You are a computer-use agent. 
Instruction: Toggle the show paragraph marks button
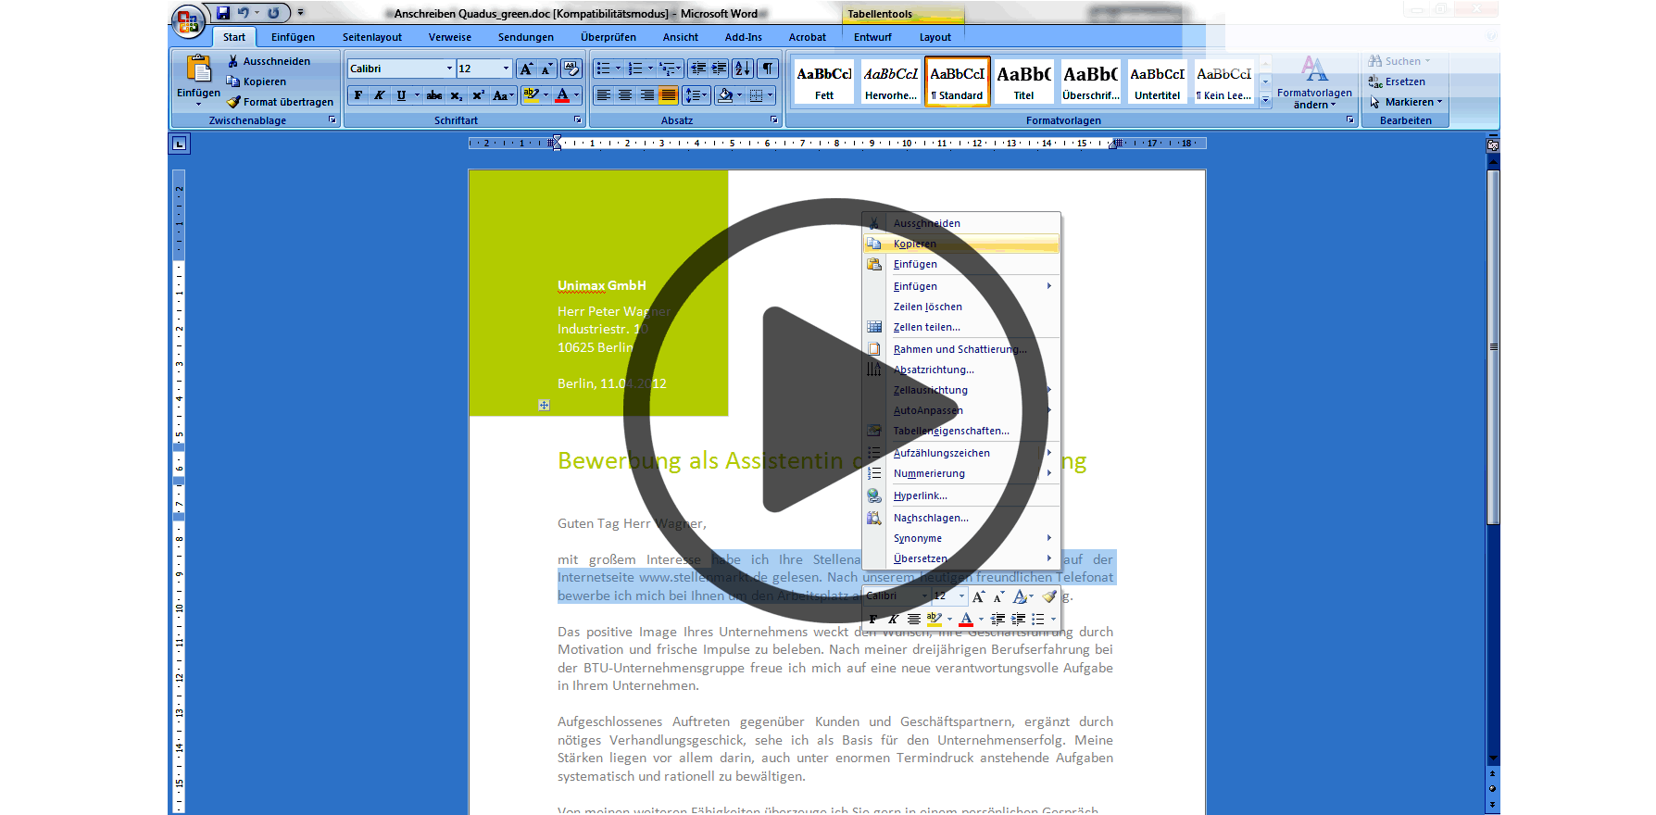[768, 69]
